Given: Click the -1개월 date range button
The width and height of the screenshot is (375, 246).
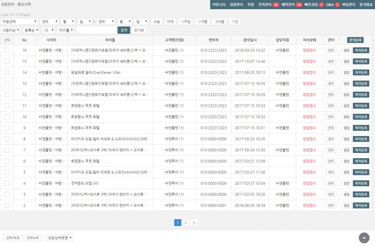Looking at the screenshot, I should coord(202,21).
